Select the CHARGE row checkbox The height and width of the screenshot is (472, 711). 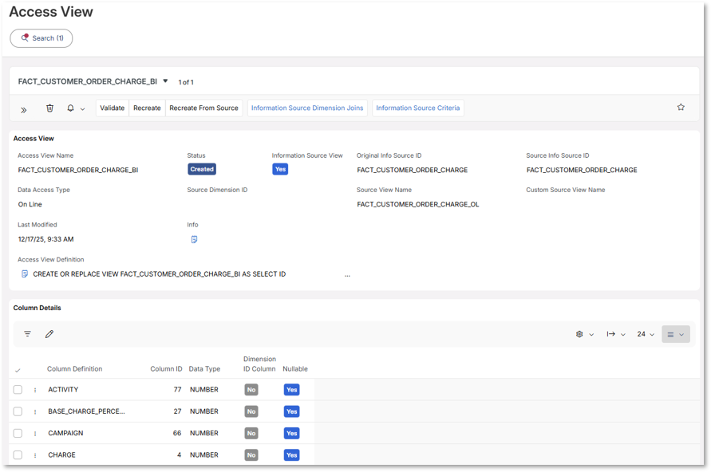point(18,454)
